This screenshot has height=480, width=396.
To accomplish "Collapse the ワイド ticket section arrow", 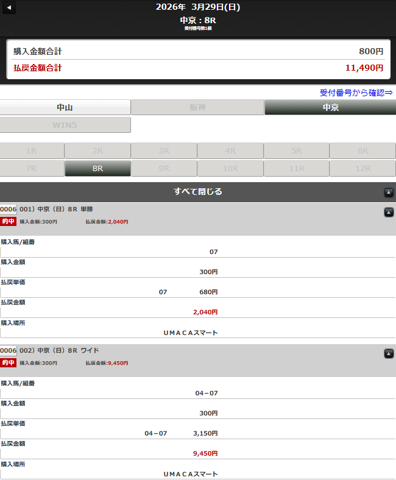I will point(389,353).
